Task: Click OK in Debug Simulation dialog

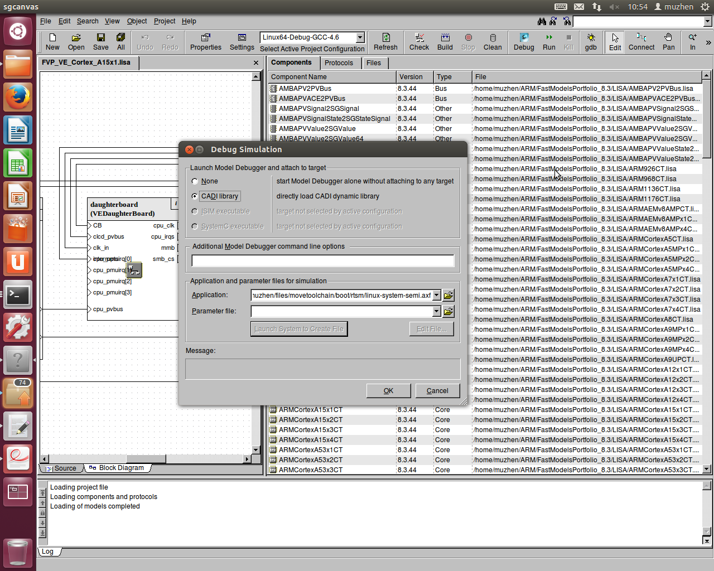Action: click(388, 391)
